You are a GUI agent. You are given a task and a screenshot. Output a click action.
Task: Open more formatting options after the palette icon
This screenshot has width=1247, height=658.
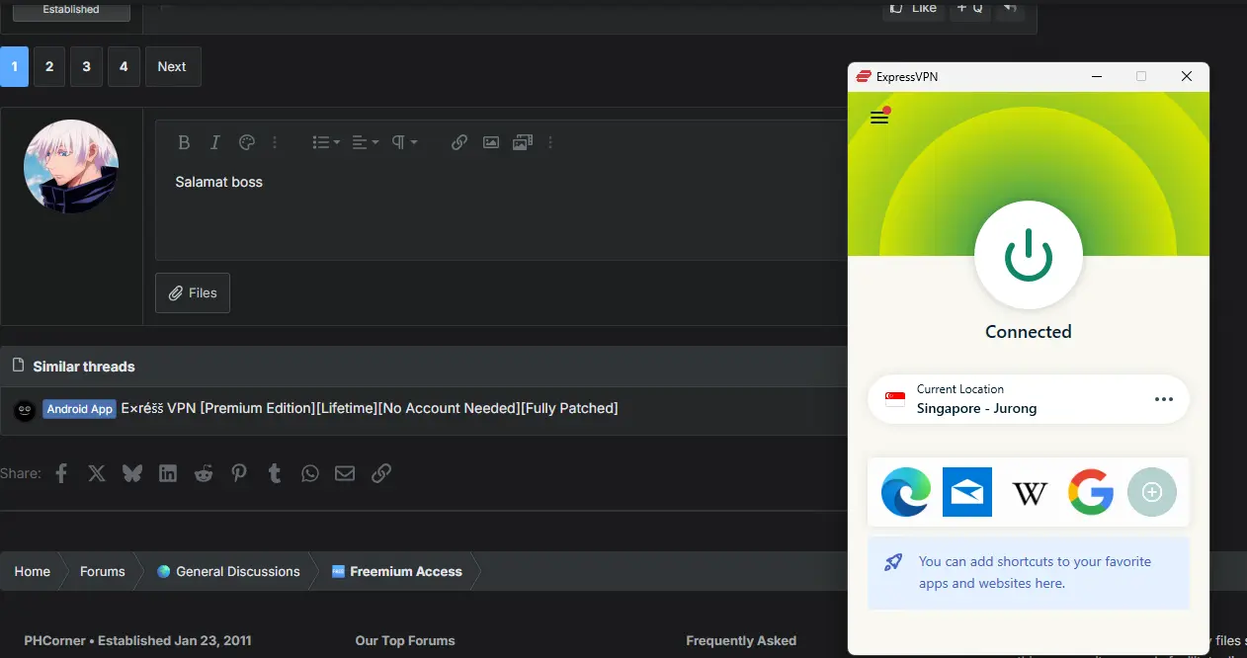coord(275,142)
